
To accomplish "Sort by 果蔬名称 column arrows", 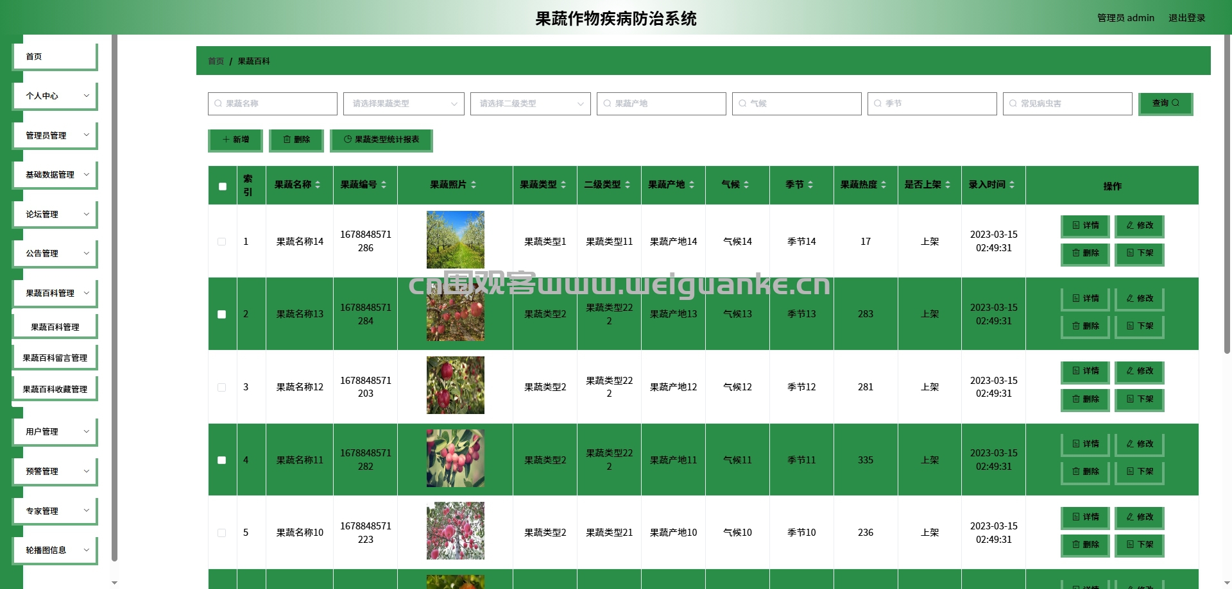I will 318,185.
